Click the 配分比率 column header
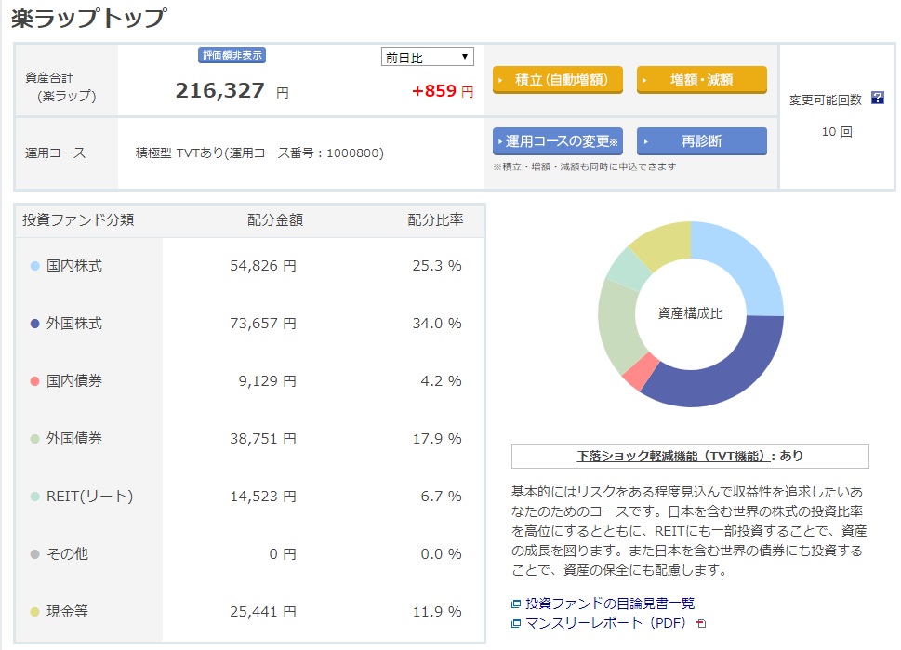The width and height of the screenshot is (901, 650). click(435, 220)
